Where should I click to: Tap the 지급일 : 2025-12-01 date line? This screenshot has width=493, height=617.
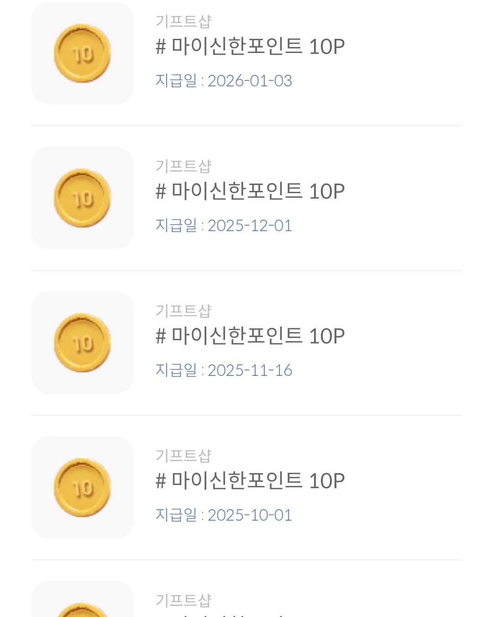(x=224, y=226)
